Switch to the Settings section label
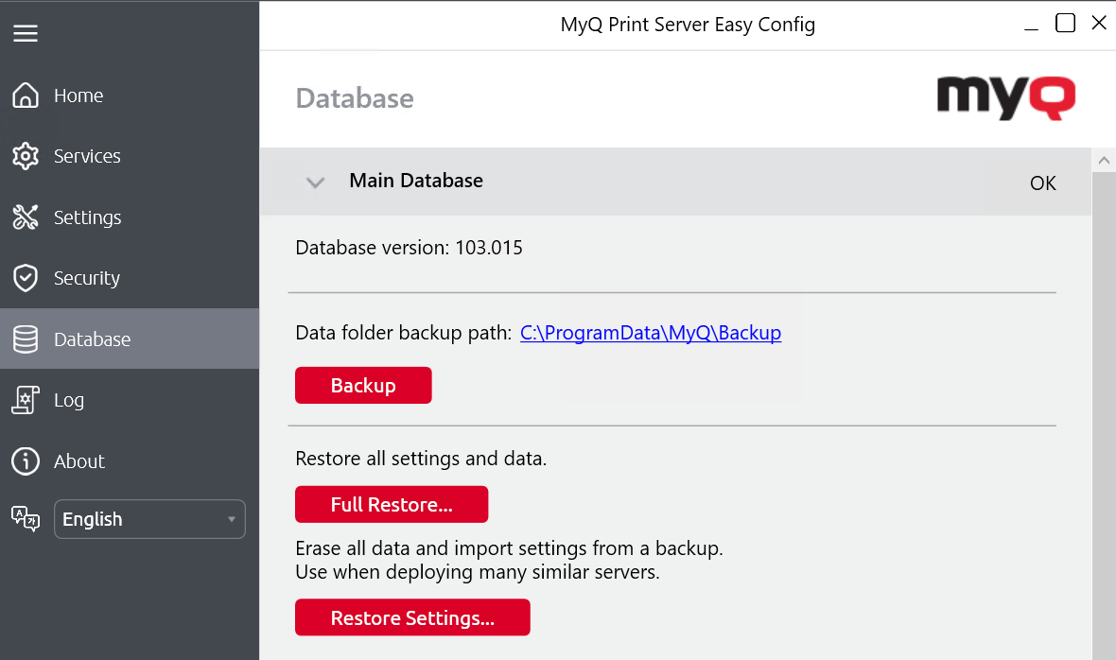 click(88, 217)
